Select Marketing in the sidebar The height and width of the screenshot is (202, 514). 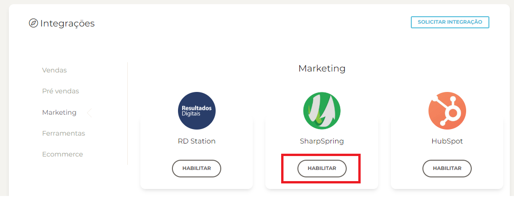tap(59, 112)
